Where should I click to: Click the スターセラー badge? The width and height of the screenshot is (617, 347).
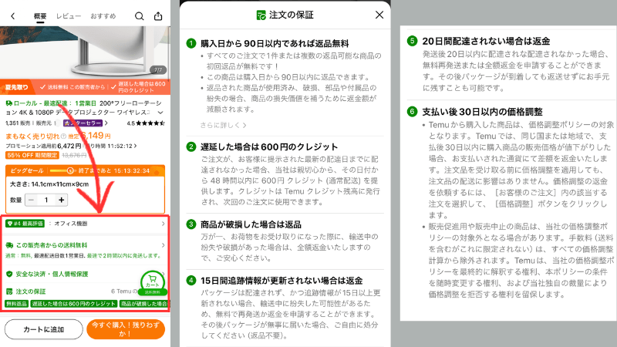pos(83,123)
